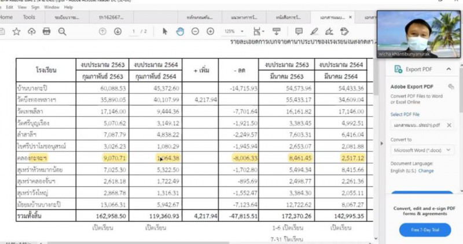The height and width of the screenshot is (244, 463).
Task: Click the stamp tools icon
Action: coord(344,31)
